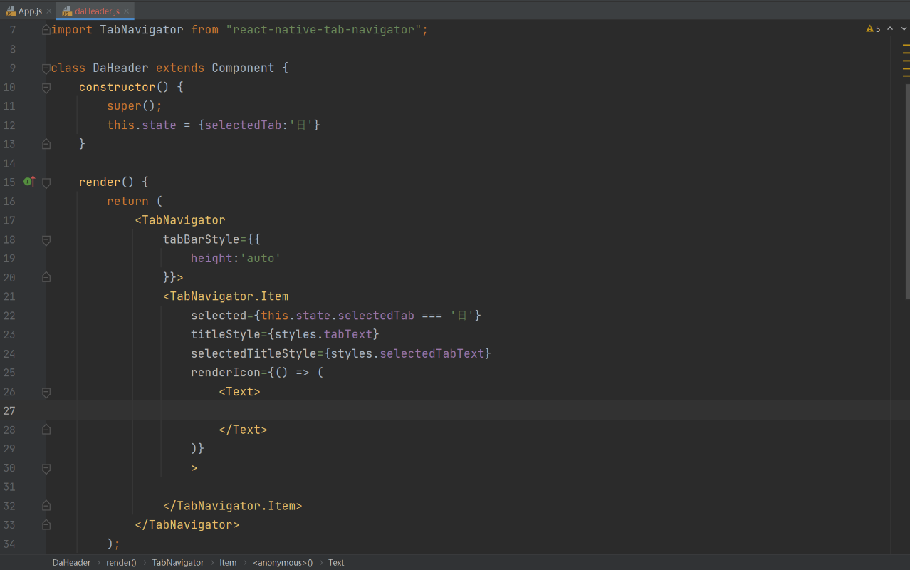Screen dimensions: 910x570
Task: Collapse the DaHeader class fold on line 9
Action: pos(46,68)
